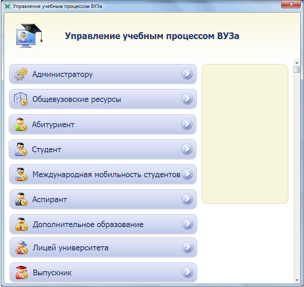Click the green-shirt person icon for Абитуриент
304x287 pixels.
tap(20, 124)
